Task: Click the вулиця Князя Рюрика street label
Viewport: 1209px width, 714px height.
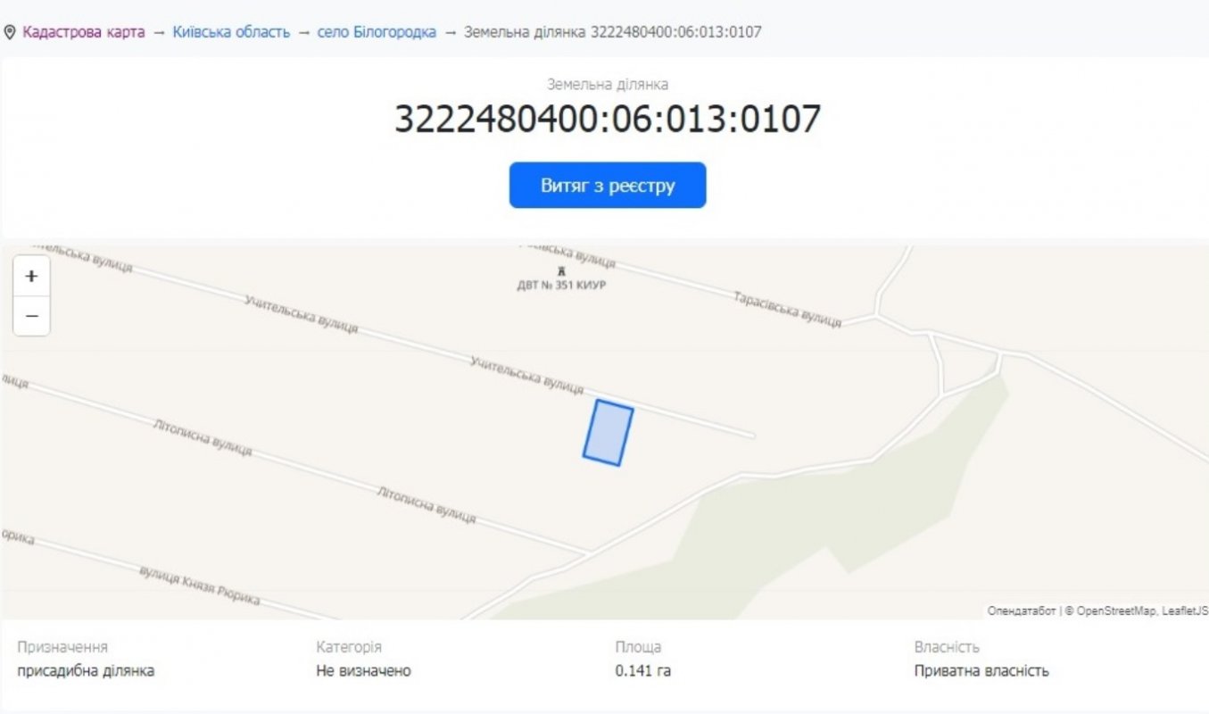Action: tap(200, 586)
